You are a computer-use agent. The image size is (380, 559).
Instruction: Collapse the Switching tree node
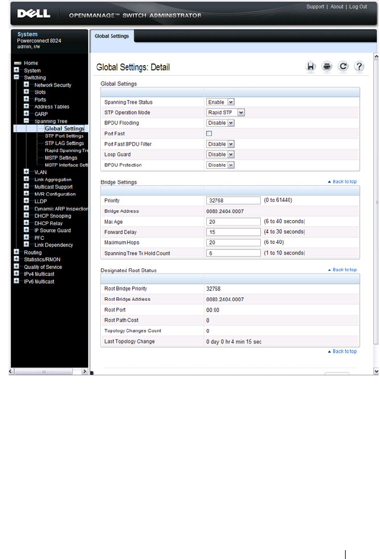(17, 77)
